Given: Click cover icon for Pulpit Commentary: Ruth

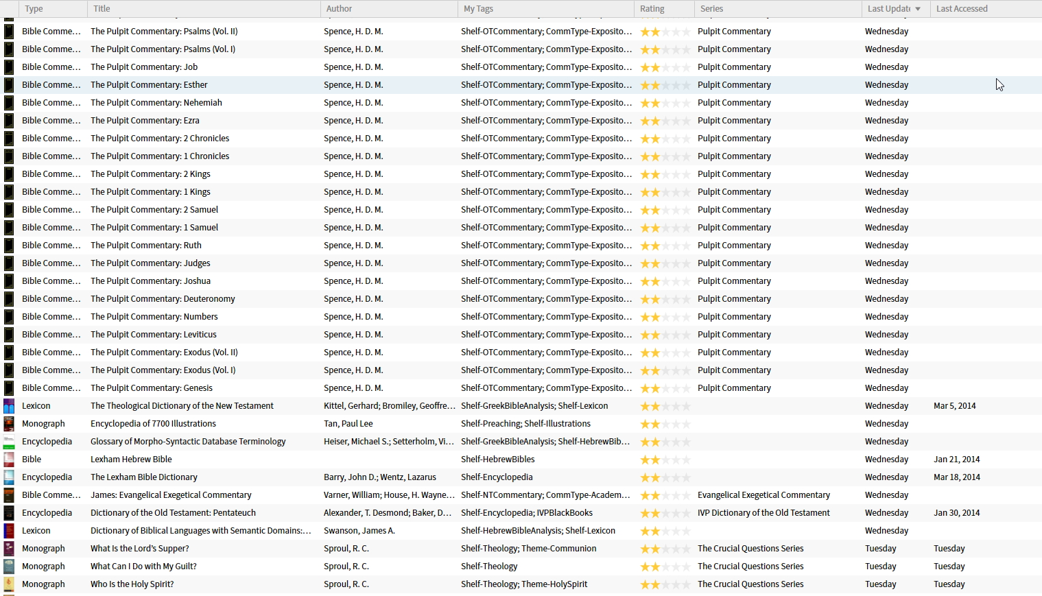Looking at the screenshot, I should point(9,246).
